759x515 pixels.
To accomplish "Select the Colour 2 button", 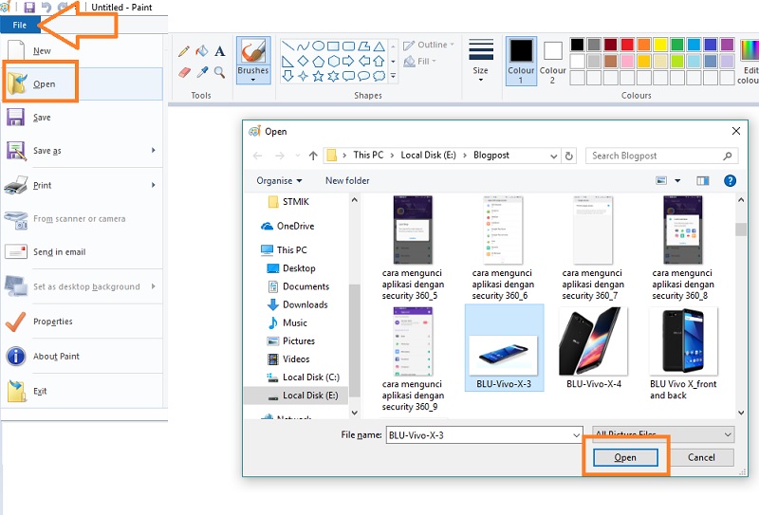I will point(553,62).
